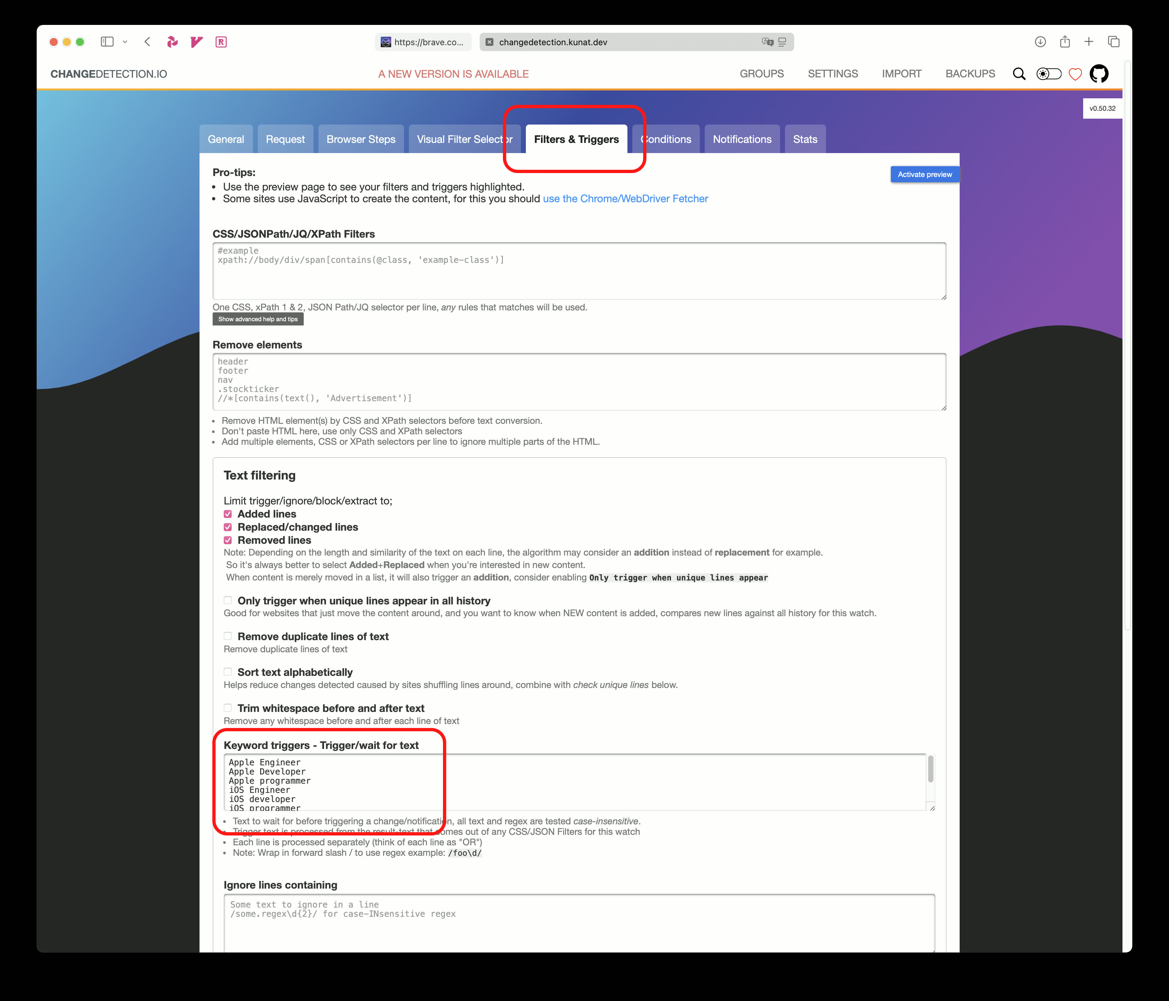Open the Chrome/WebDriver Fetcher link

click(625, 199)
